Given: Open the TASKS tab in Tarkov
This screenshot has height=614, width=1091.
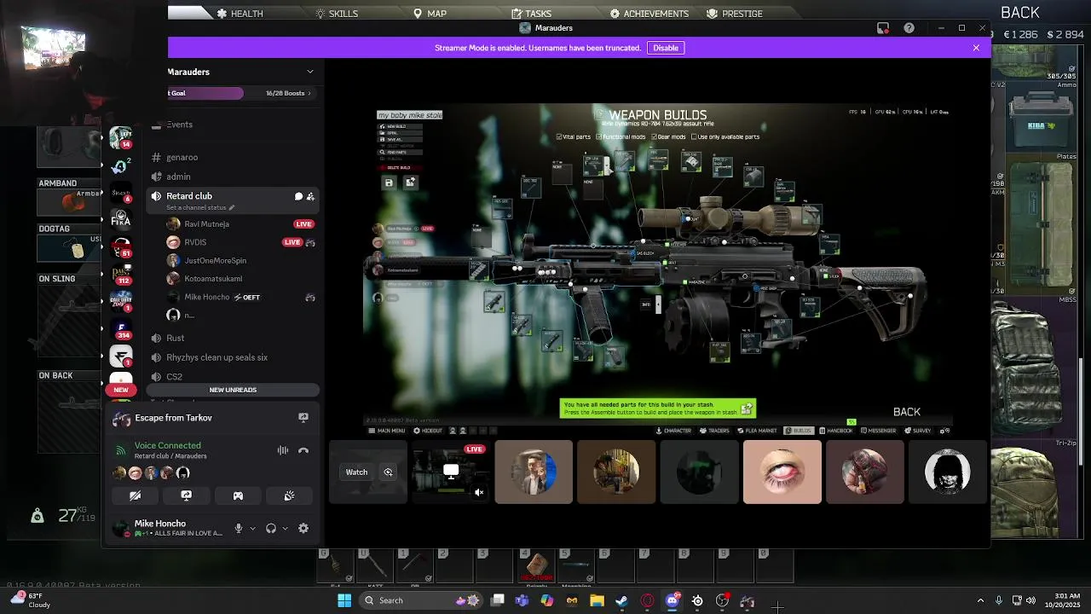Looking at the screenshot, I should click(531, 14).
